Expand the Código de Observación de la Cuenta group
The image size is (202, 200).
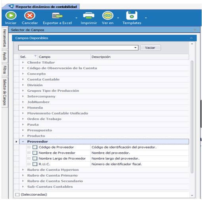click(x=23, y=68)
